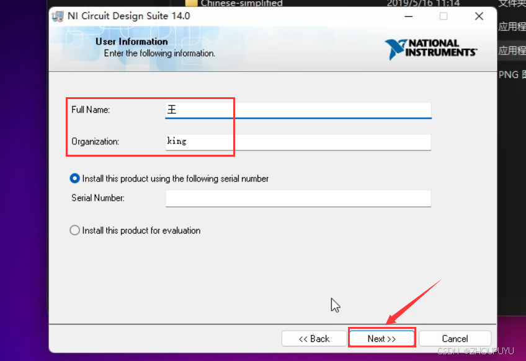
Task: Click the Chinese-simplified folder icon behind installer
Action: (191, 3)
